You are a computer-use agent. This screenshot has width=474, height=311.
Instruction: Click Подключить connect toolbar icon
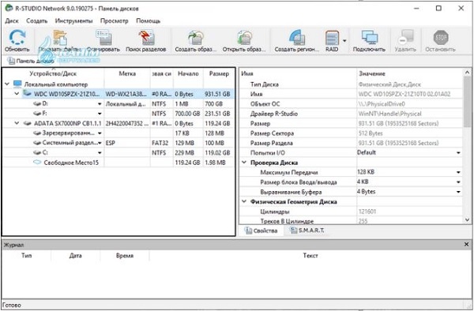coord(369,41)
